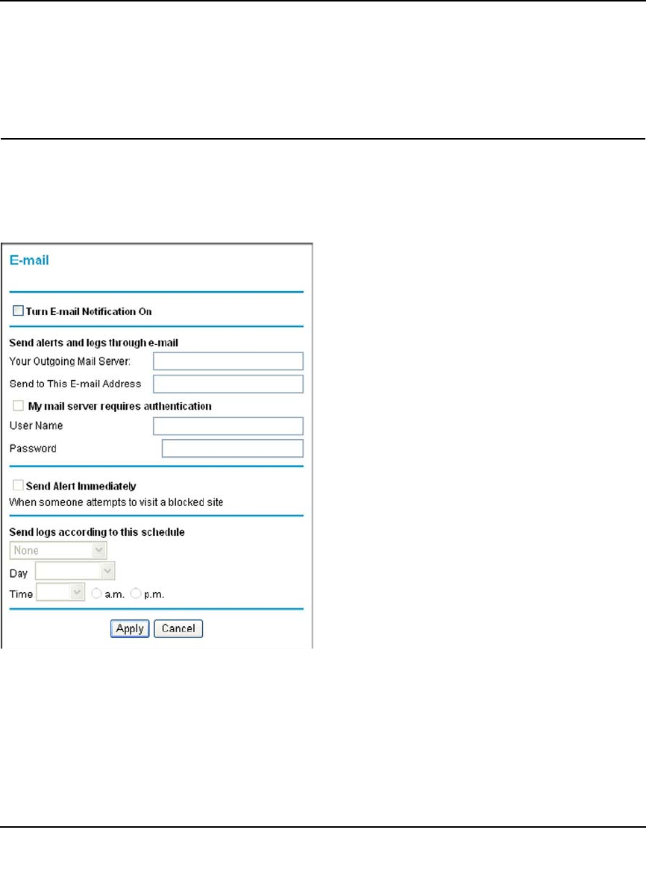Open the Day dropdown
The height and width of the screenshot is (874, 646).
click(75, 571)
